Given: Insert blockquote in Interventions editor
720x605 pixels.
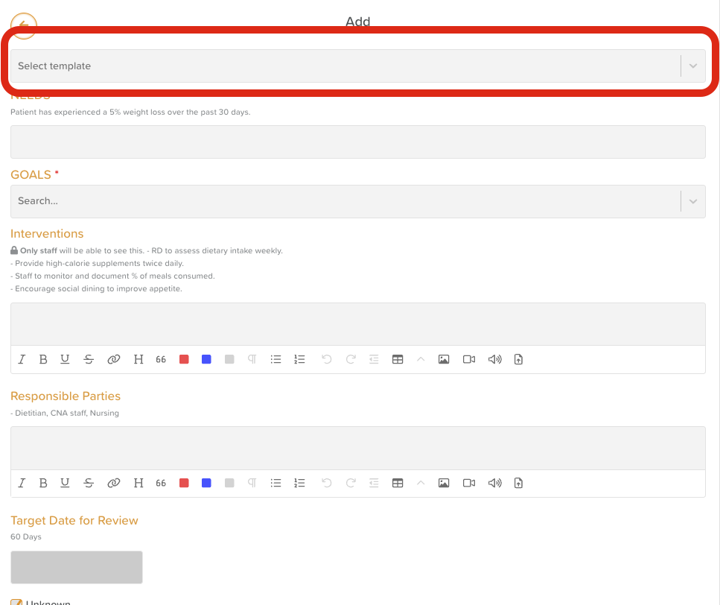Looking at the screenshot, I should pos(161,359).
